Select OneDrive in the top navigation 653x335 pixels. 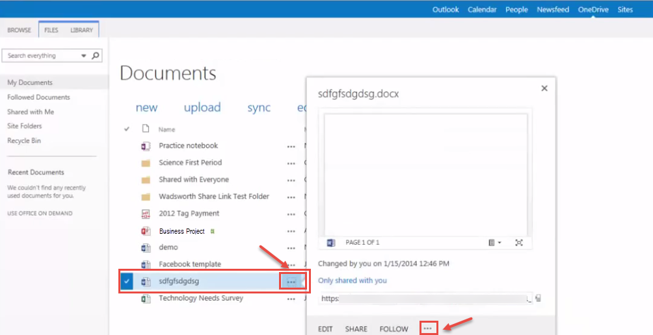[593, 10]
